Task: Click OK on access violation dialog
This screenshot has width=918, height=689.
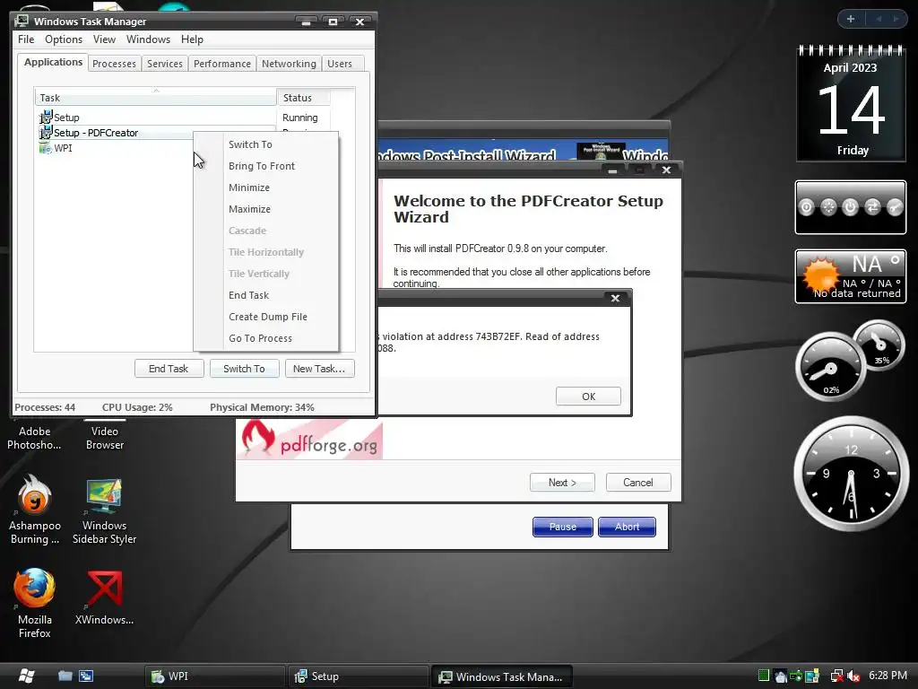Action: click(588, 396)
